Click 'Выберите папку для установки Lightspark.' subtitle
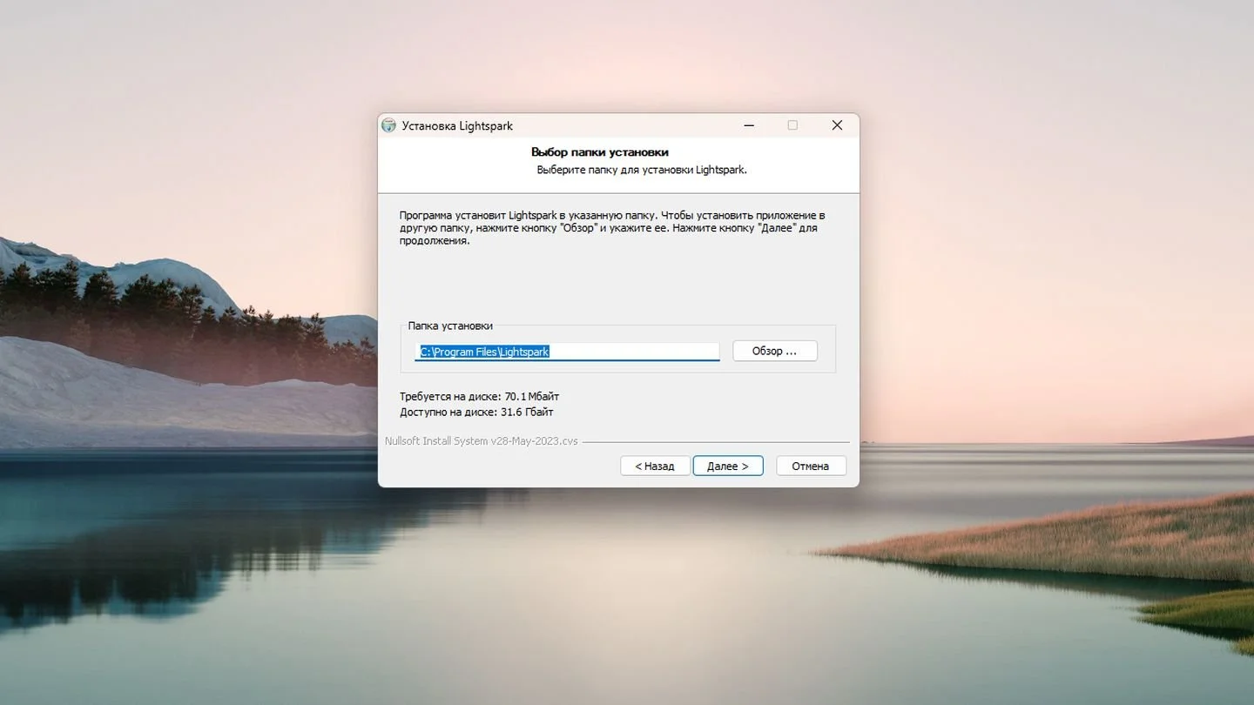The height and width of the screenshot is (705, 1254). [x=642, y=170]
